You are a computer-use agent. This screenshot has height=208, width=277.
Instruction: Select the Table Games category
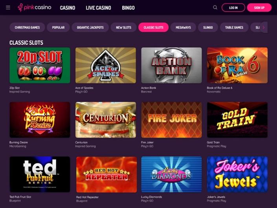tap(234, 27)
